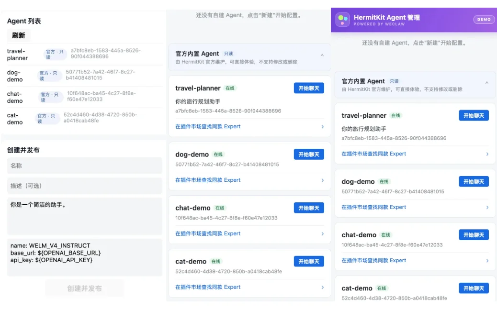Click the greyed 创建并发布 button at the form bottom
The width and height of the screenshot is (497, 310).
tap(85, 288)
